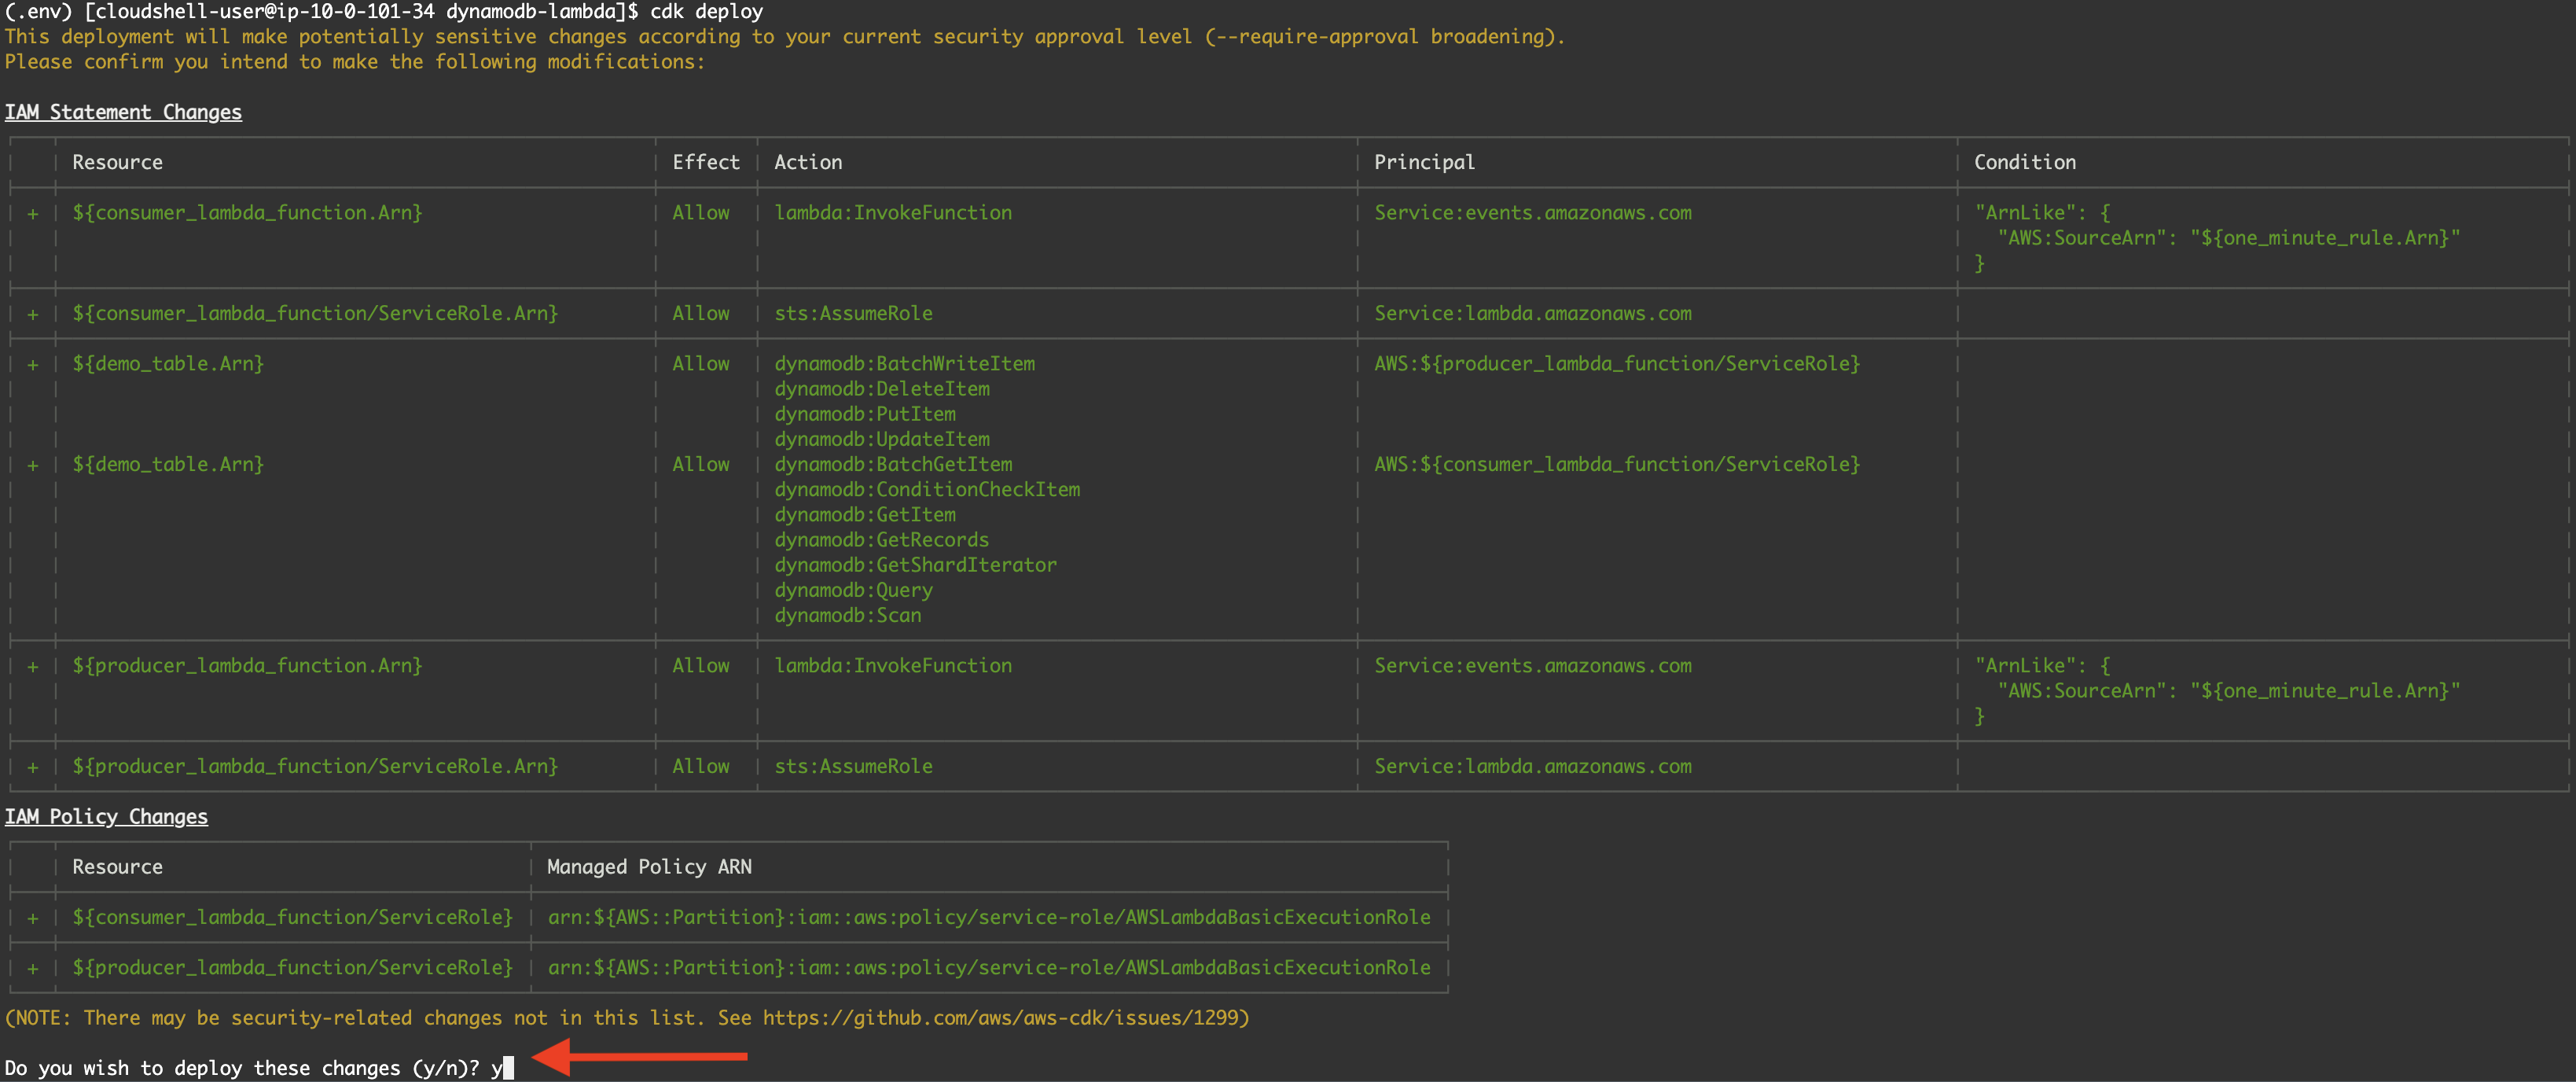Click '${consumer_lambda_function/ServiceRole.Arn}' resource cell
2576x1082 pixels.
pyautogui.click(x=315, y=314)
